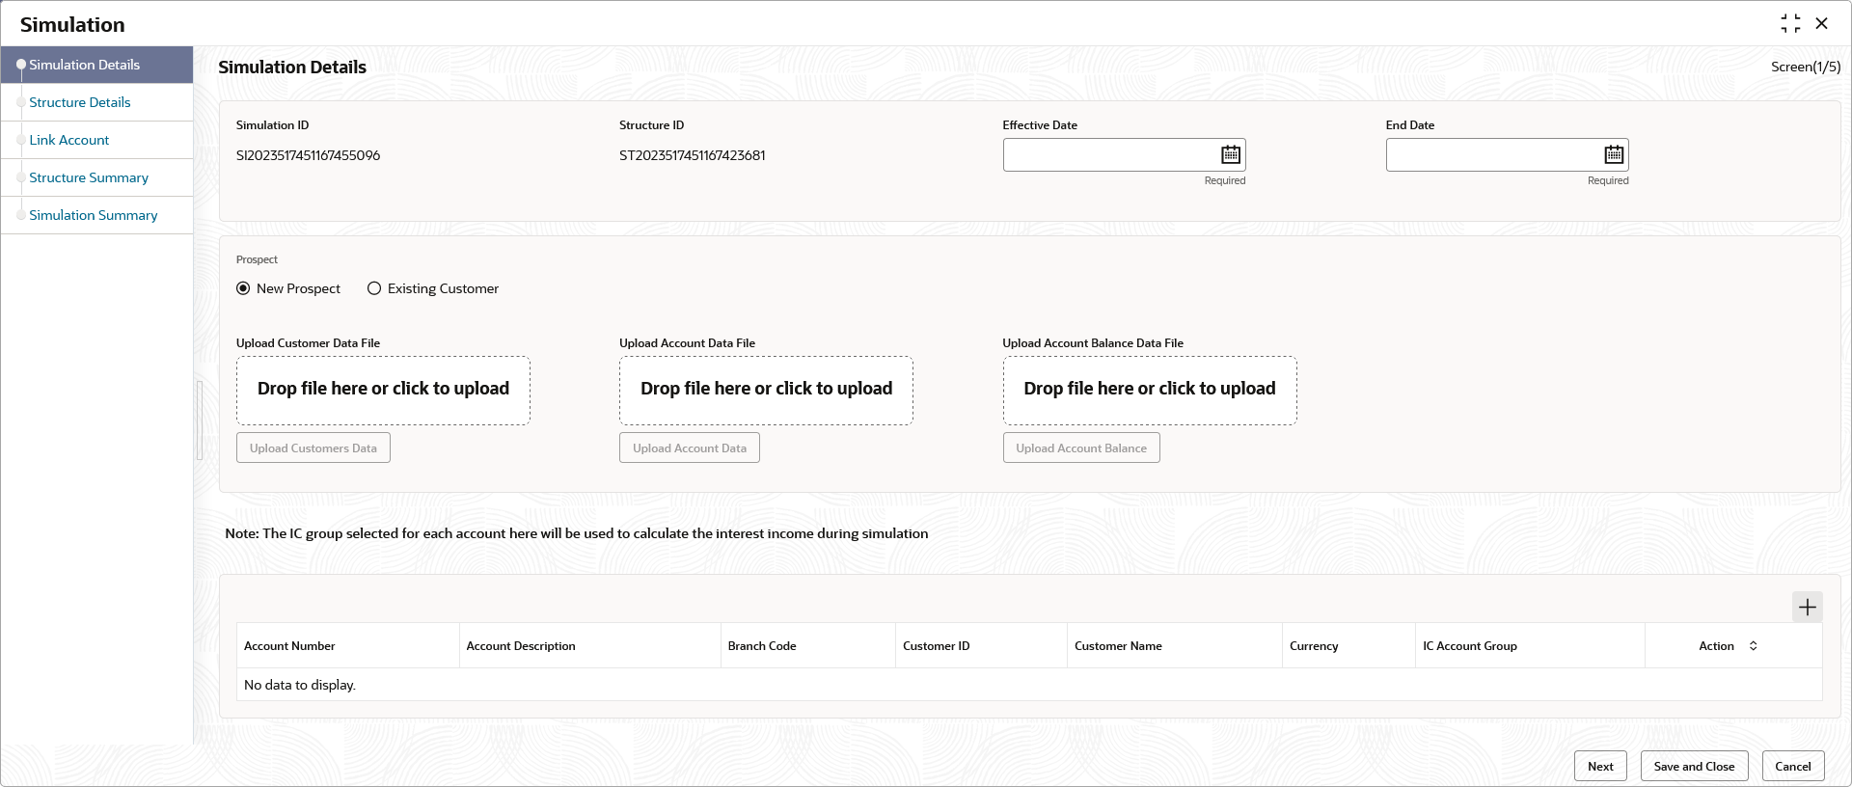The height and width of the screenshot is (787, 1852).
Task: Sort the table by the Action column
Action: tap(1753, 646)
